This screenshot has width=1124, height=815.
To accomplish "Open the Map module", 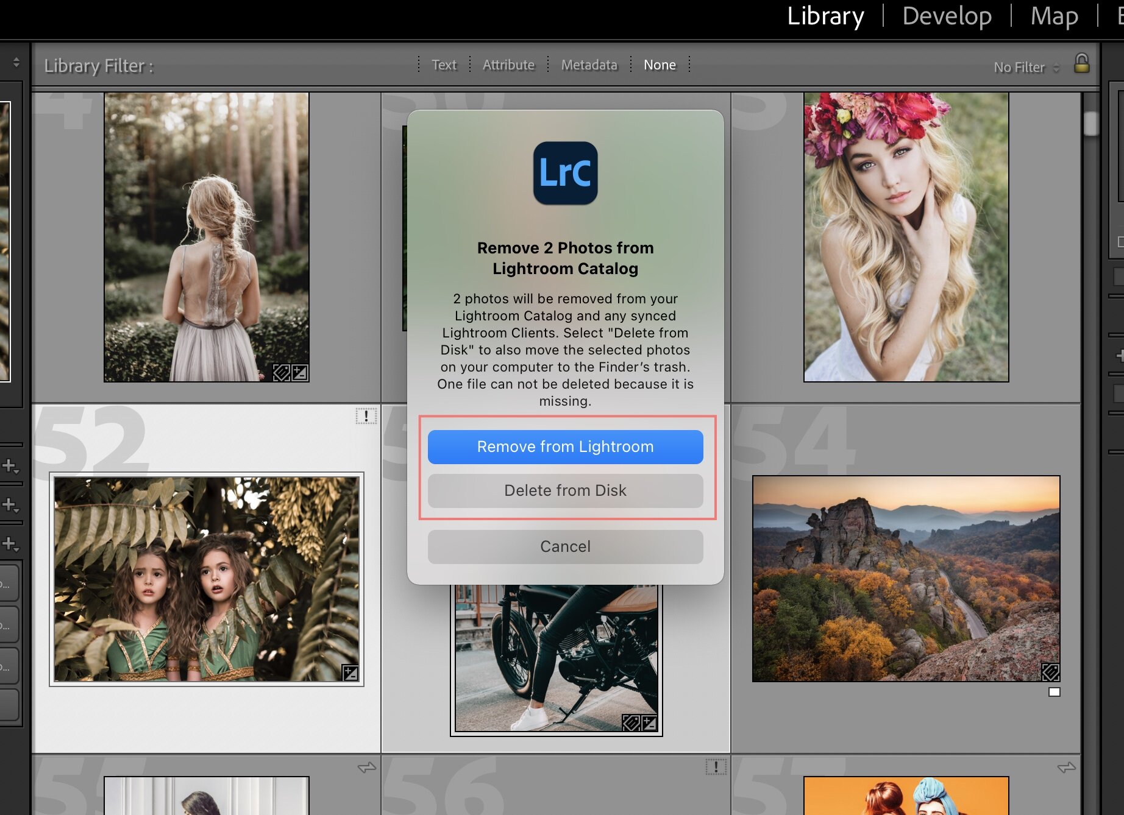I will pos(1054,16).
